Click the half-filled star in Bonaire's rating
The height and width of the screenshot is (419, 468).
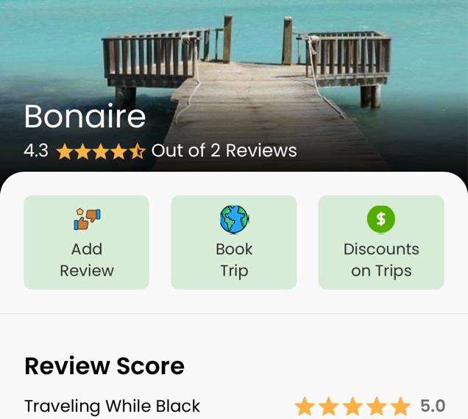[138, 151]
